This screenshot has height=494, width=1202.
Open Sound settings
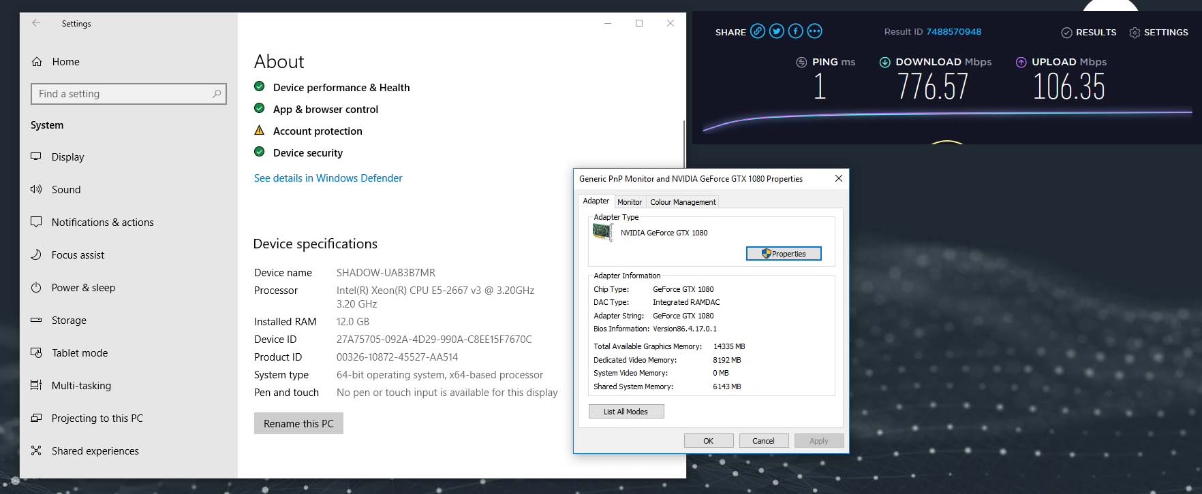(65, 190)
